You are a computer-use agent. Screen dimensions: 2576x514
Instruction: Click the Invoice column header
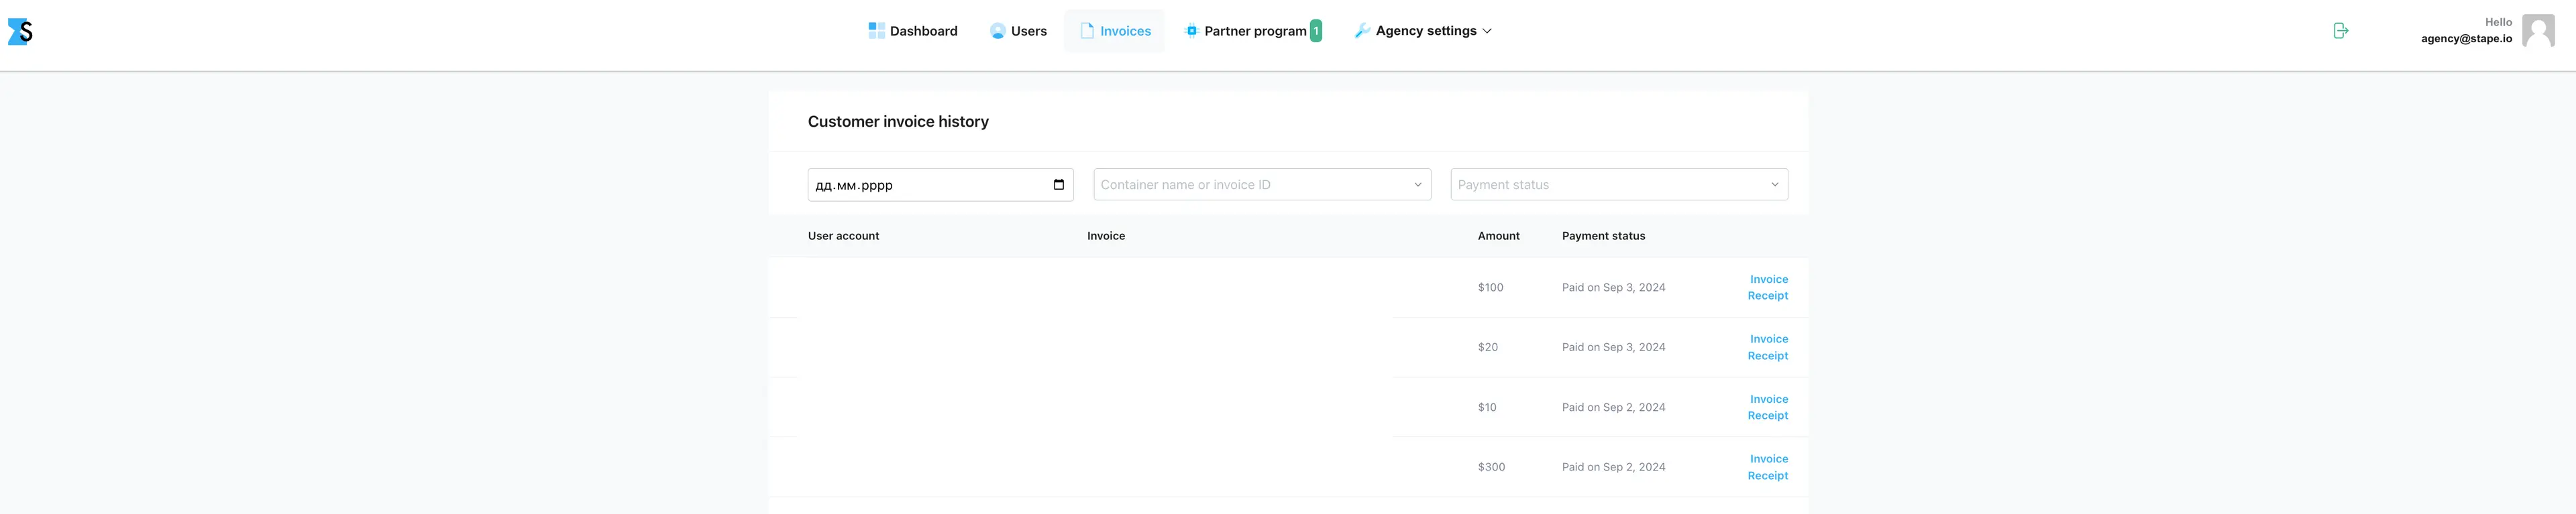click(1106, 235)
